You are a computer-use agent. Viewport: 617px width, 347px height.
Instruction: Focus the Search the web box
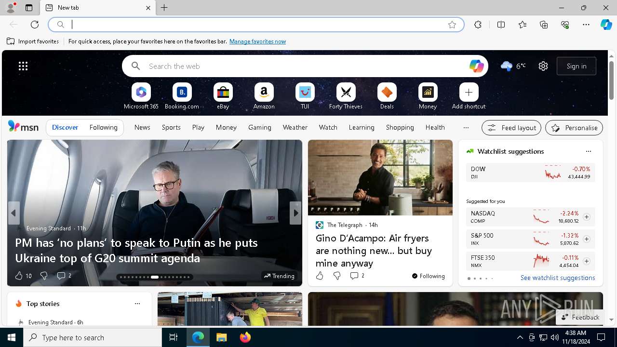(x=305, y=66)
